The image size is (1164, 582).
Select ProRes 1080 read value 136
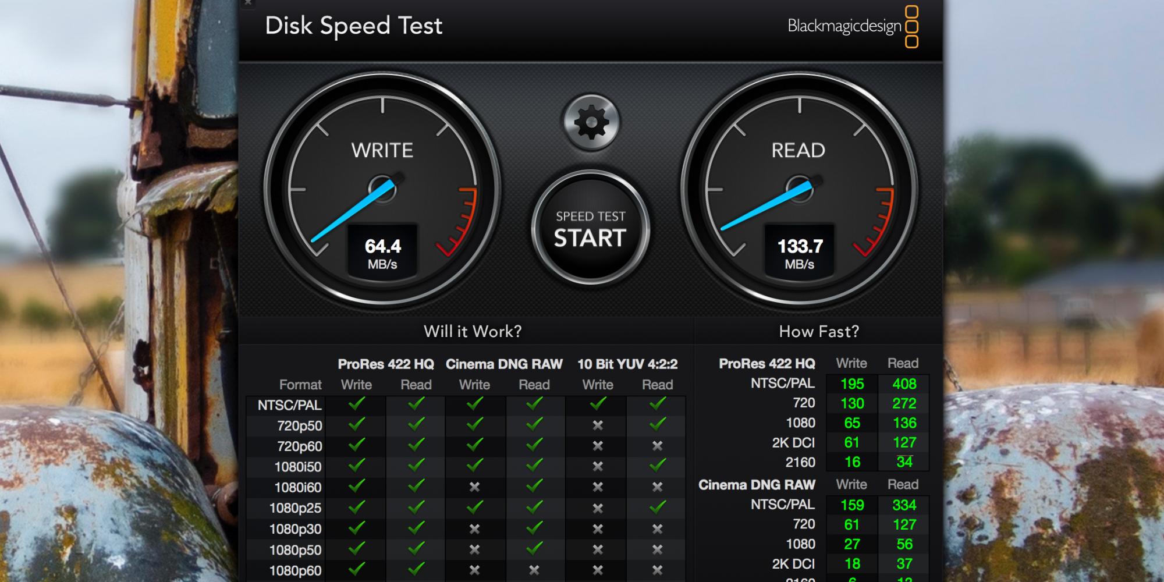[x=904, y=423]
